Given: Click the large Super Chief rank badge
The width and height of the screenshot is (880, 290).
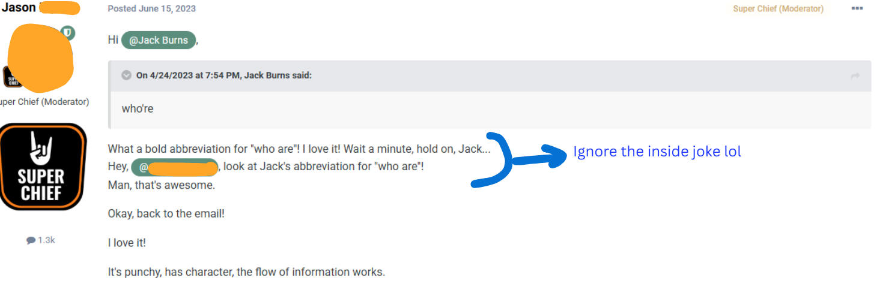Looking at the screenshot, I should [41, 167].
